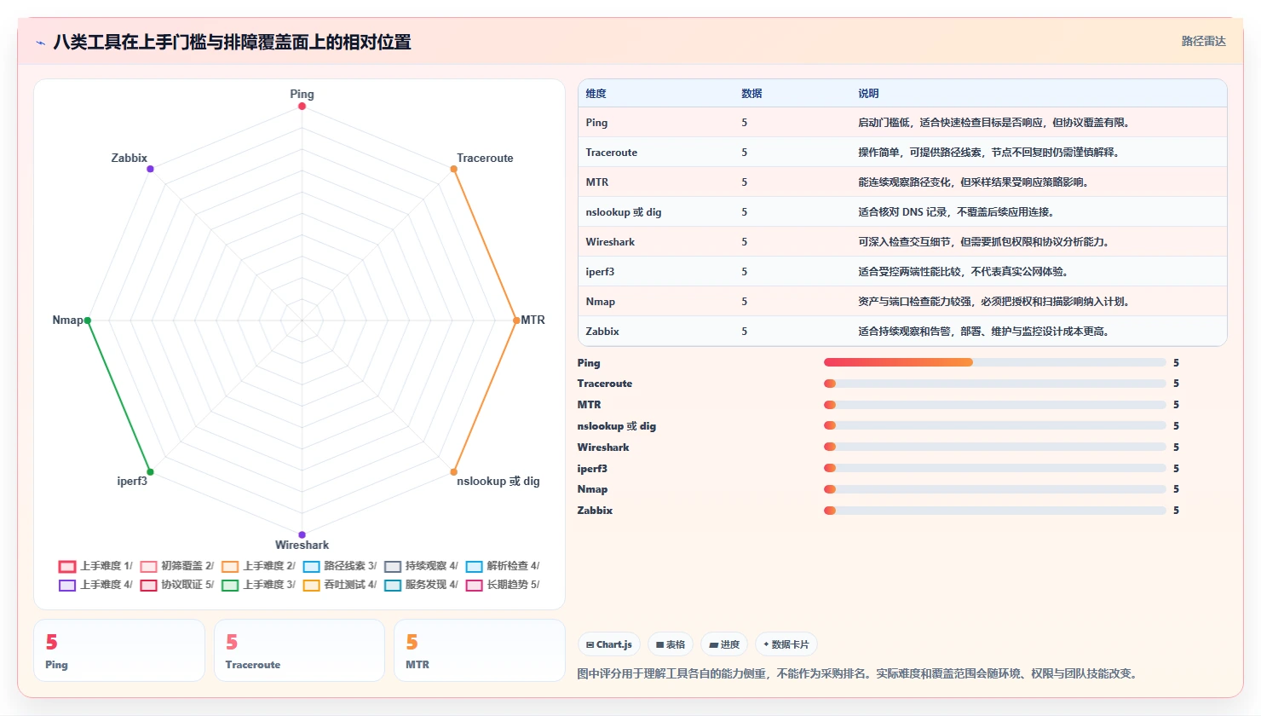Click the Wireshark progress bar
The height and width of the screenshot is (716, 1261).
coord(995,447)
